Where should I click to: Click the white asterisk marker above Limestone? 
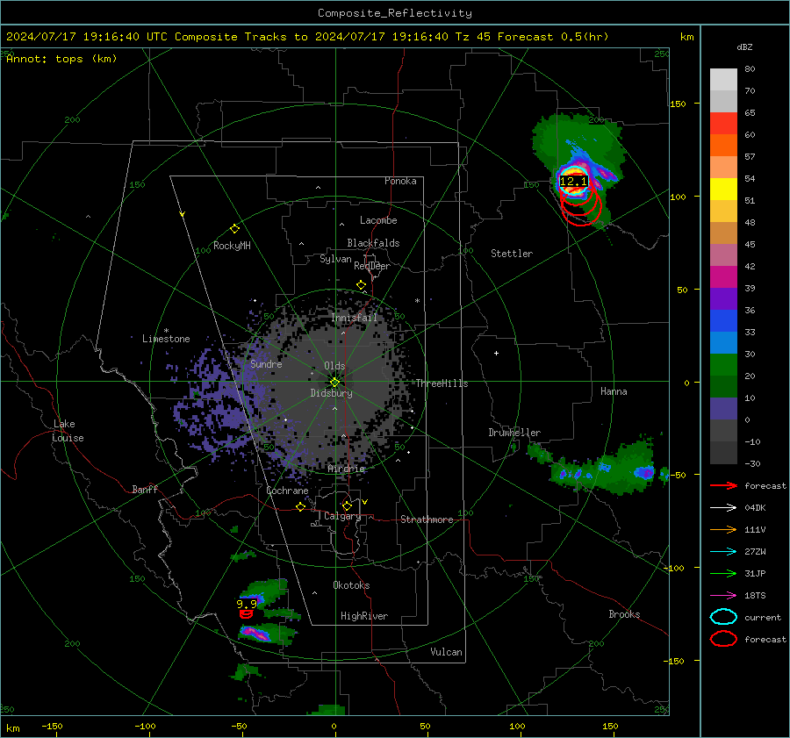[x=166, y=331]
